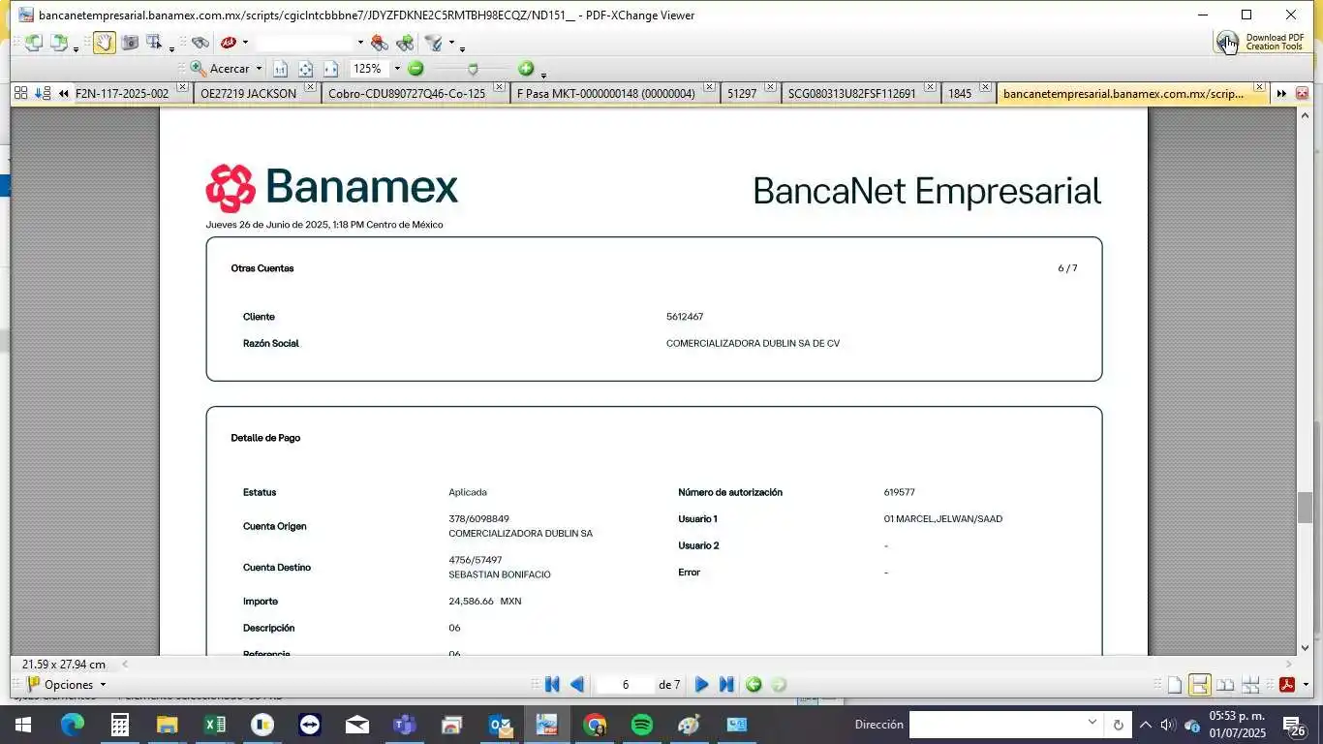The height and width of the screenshot is (744, 1323).
Task: Toggle continuous page layout in status bar
Action: point(1199,685)
